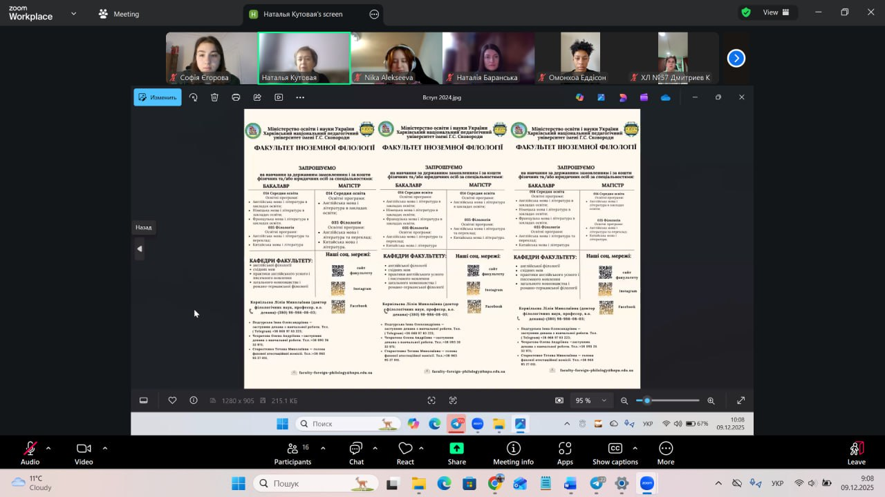The height and width of the screenshot is (497, 885).
Task: Expand audio options arrow next to Audio
Action: pos(48,448)
